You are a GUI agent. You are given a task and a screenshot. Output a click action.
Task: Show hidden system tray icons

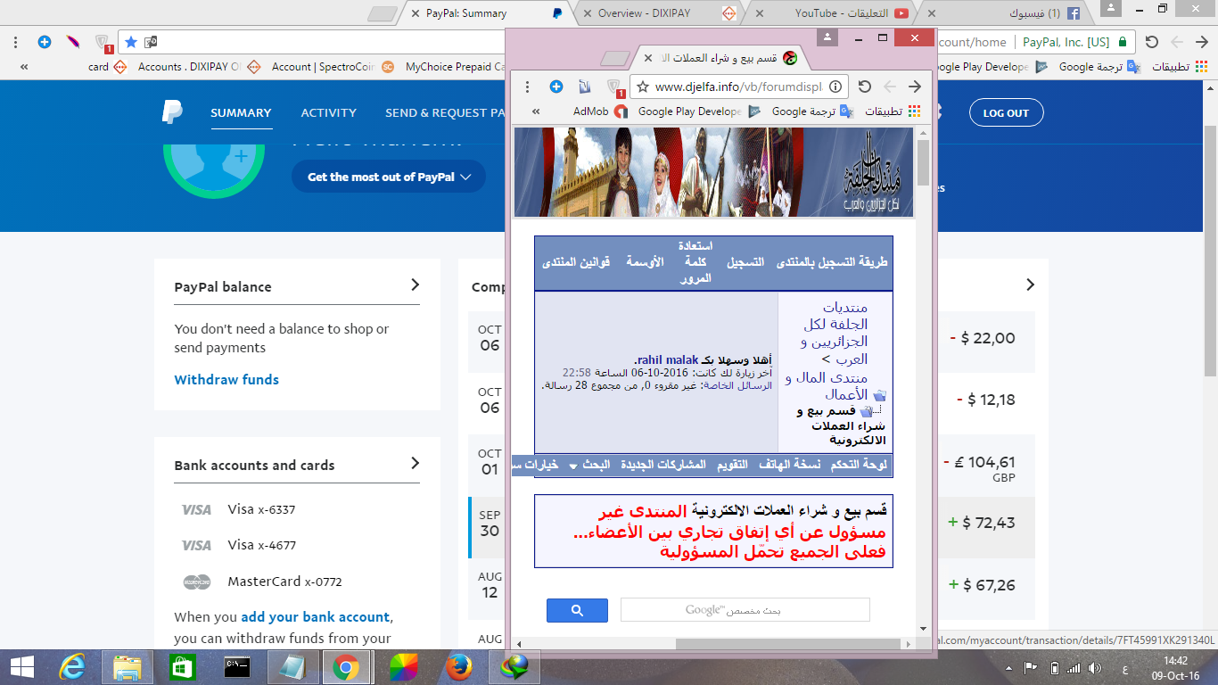1008,667
